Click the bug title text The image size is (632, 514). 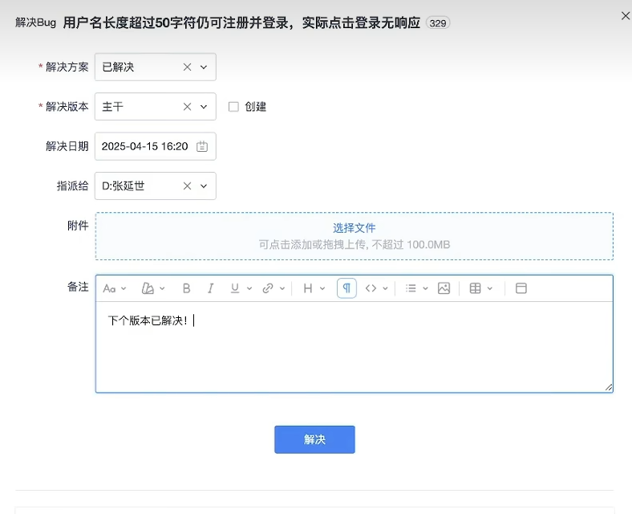pos(241,22)
